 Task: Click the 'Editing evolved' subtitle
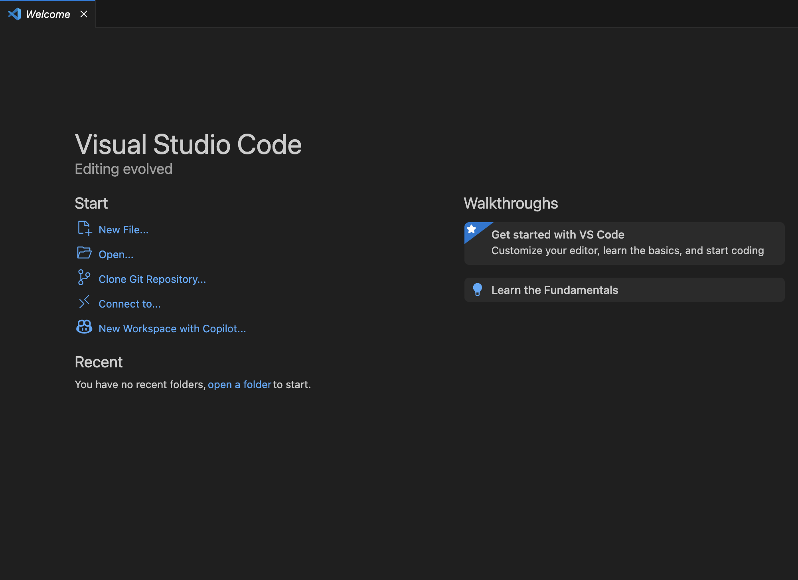point(124,169)
